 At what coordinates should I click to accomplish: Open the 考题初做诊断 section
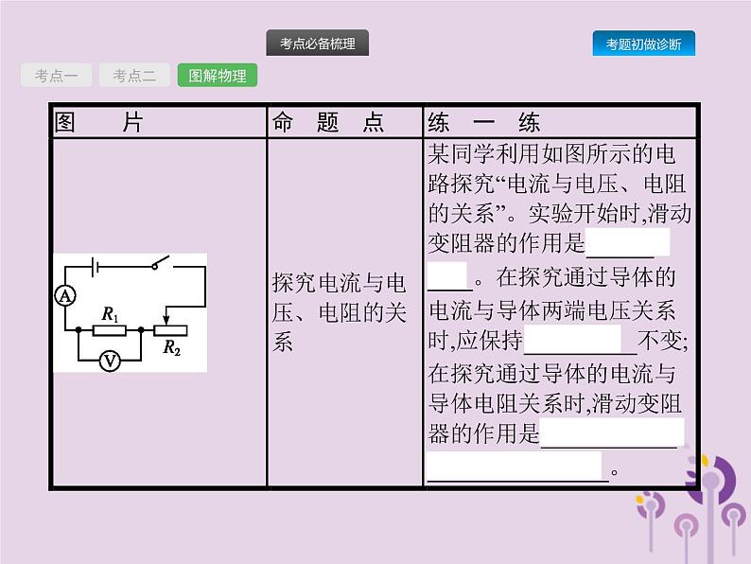click(643, 44)
